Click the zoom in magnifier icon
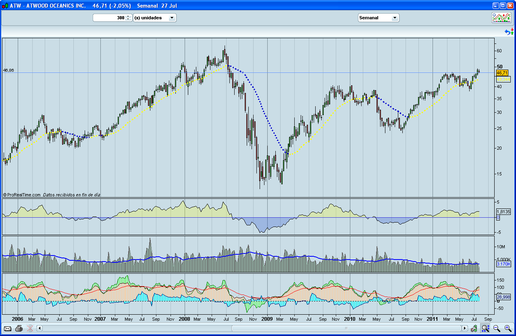 tap(507, 329)
